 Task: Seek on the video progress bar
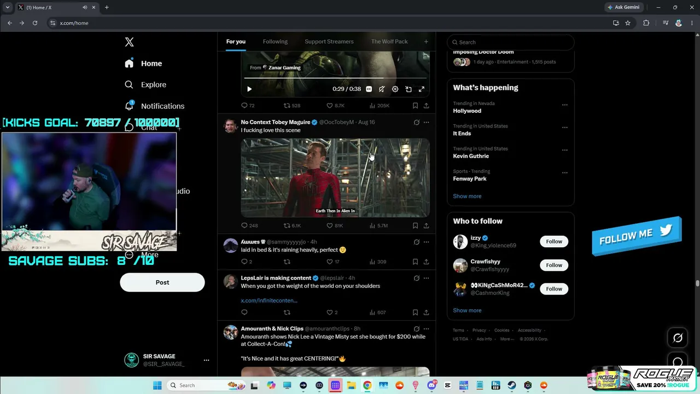point(335,78)
